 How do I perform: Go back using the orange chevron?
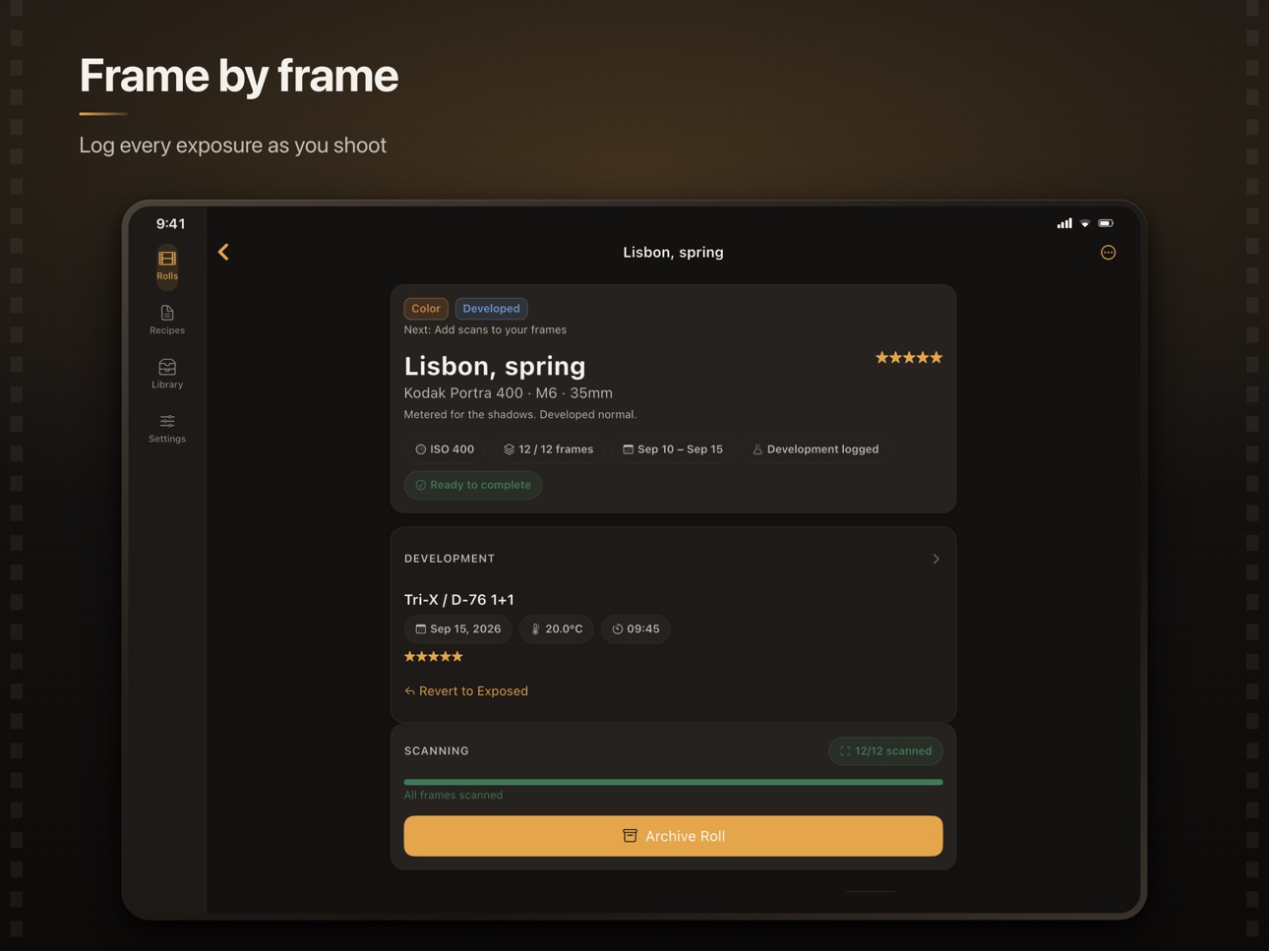pyautogui.click(x=223, y=252)
